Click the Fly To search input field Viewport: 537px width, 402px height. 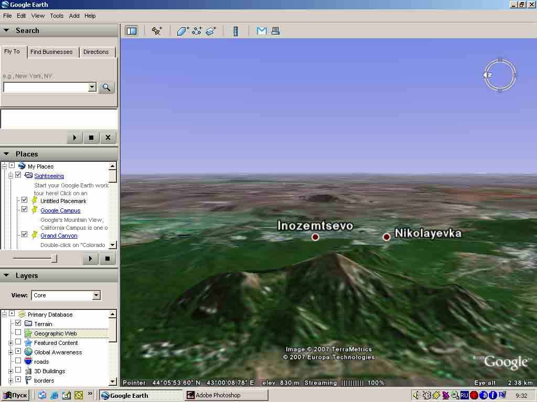coord(46,87)
